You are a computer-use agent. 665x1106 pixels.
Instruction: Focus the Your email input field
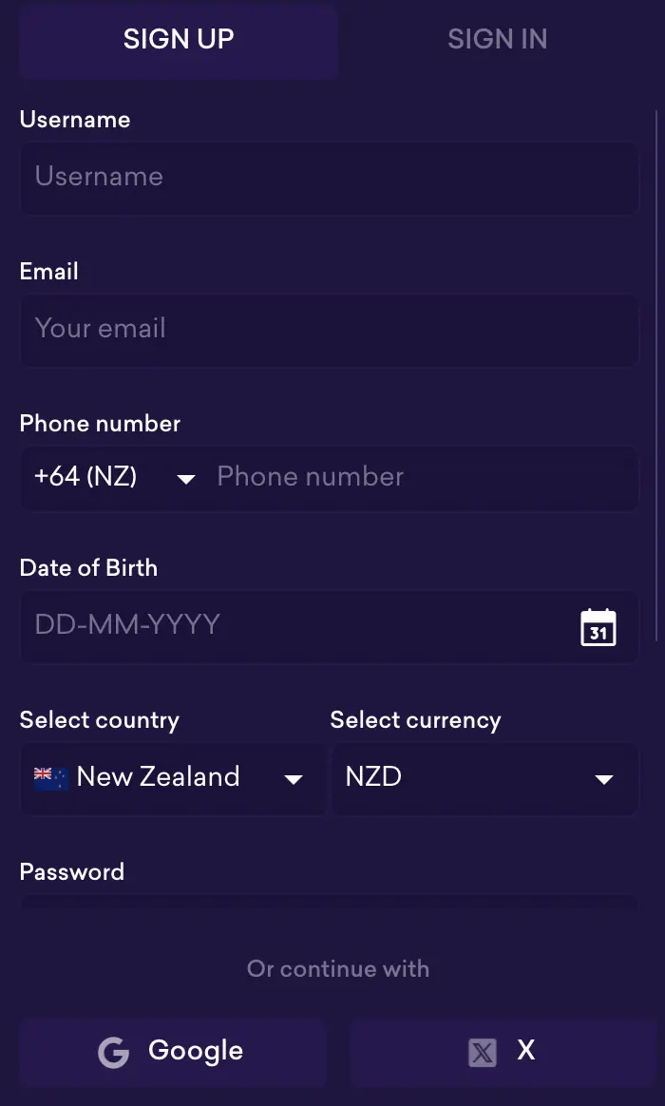click(x=329, y=330)
